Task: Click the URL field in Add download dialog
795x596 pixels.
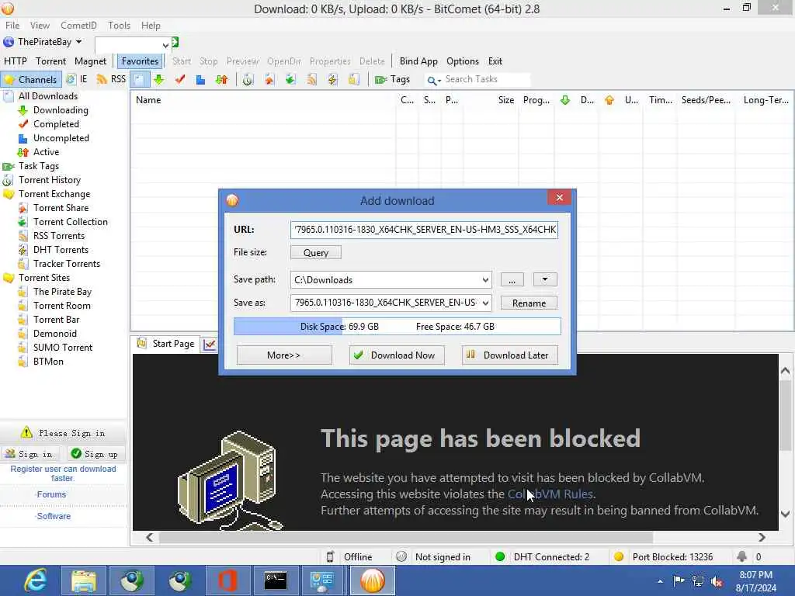Action: tap(424, 230)
